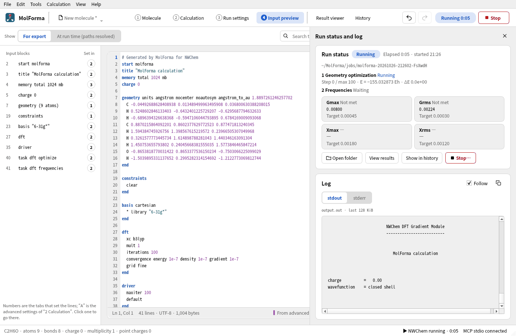Click the Set-in badge for driver block
516x336 pixels.
pos(91,147)
